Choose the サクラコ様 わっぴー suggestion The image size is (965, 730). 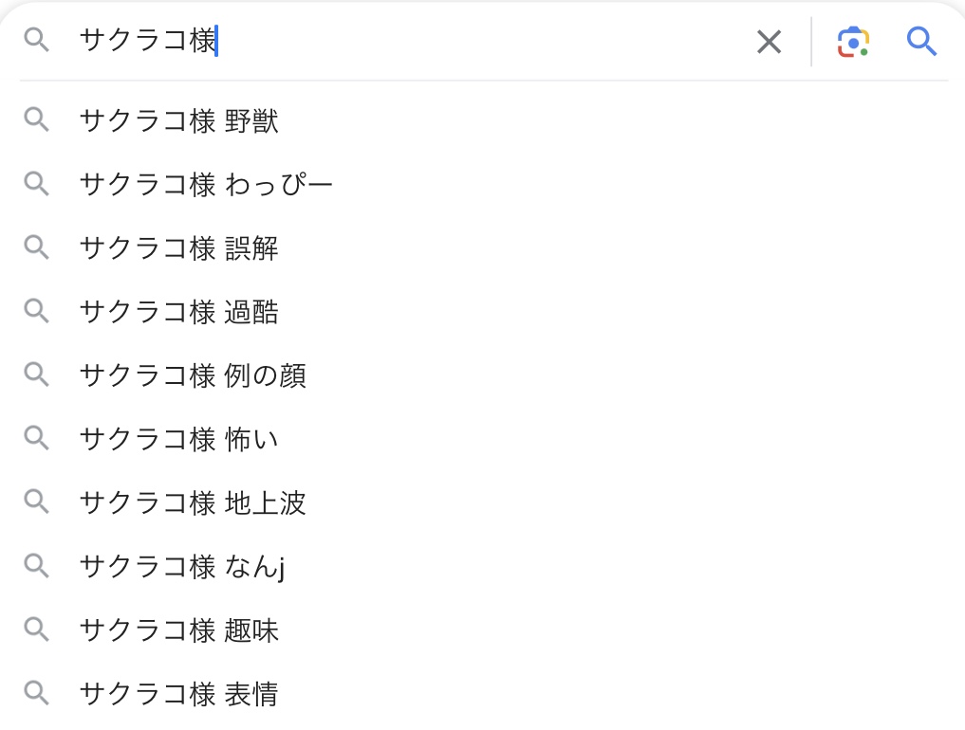[206, 185]
